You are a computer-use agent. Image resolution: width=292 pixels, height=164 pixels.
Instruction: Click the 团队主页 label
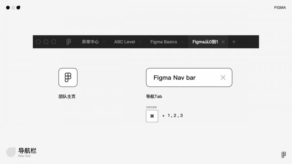tap(67, 97)
